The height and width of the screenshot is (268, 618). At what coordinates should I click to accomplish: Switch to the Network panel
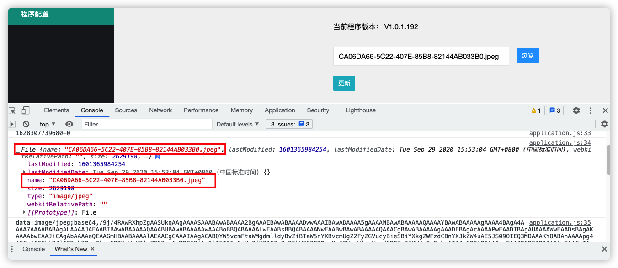(160, 110)
